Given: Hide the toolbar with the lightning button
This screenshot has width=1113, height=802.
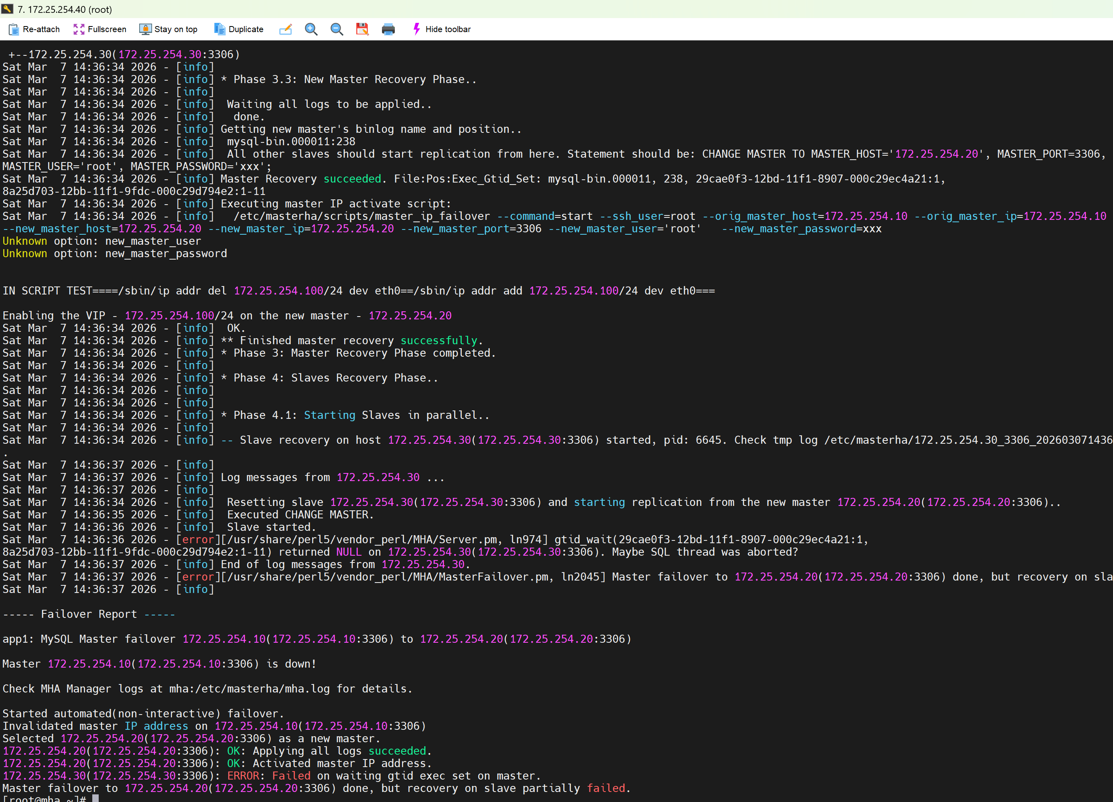Looking at the screenshot, I should [441, 29].
